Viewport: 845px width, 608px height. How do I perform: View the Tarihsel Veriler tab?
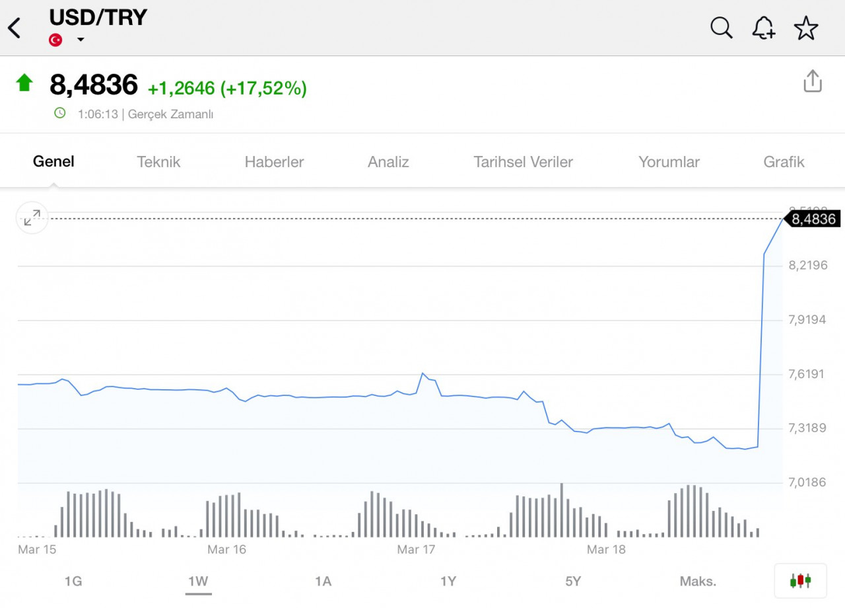pos(523,162)
